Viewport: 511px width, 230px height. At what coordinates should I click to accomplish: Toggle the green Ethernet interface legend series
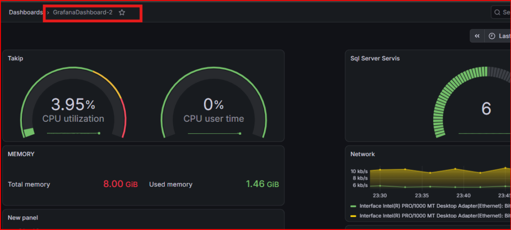tap(430, 206)
